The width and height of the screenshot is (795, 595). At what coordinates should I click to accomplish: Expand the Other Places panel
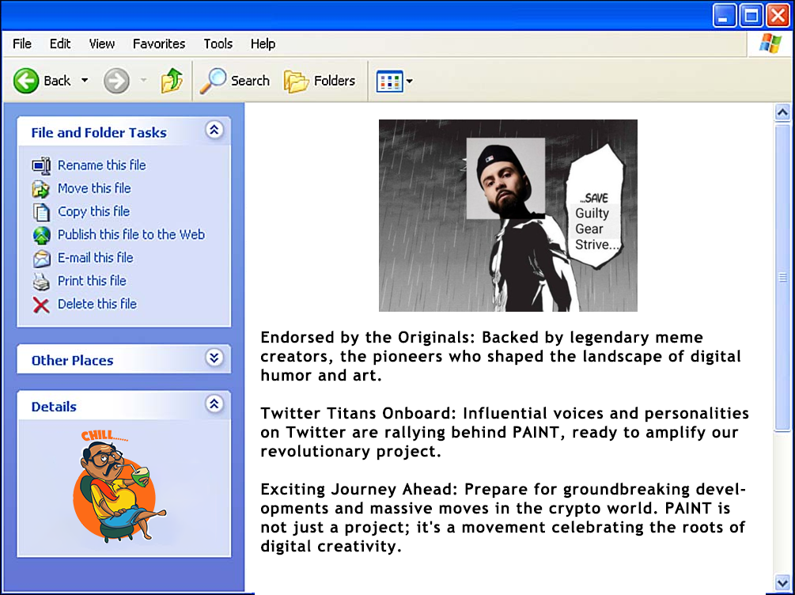(214, 358)
